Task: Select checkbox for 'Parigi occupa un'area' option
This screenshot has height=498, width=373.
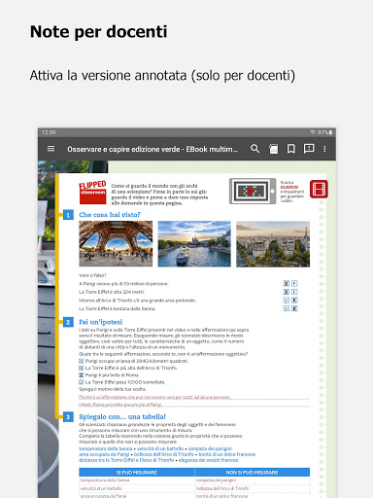Action: [82, 361]
